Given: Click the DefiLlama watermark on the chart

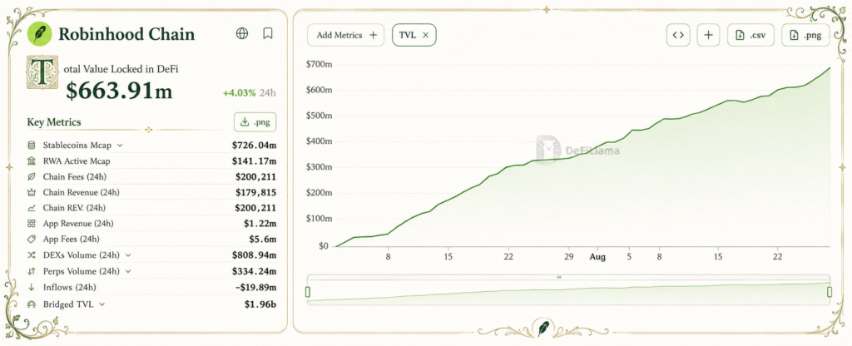Looking at the screenshot, I should (x=577, y=150).
